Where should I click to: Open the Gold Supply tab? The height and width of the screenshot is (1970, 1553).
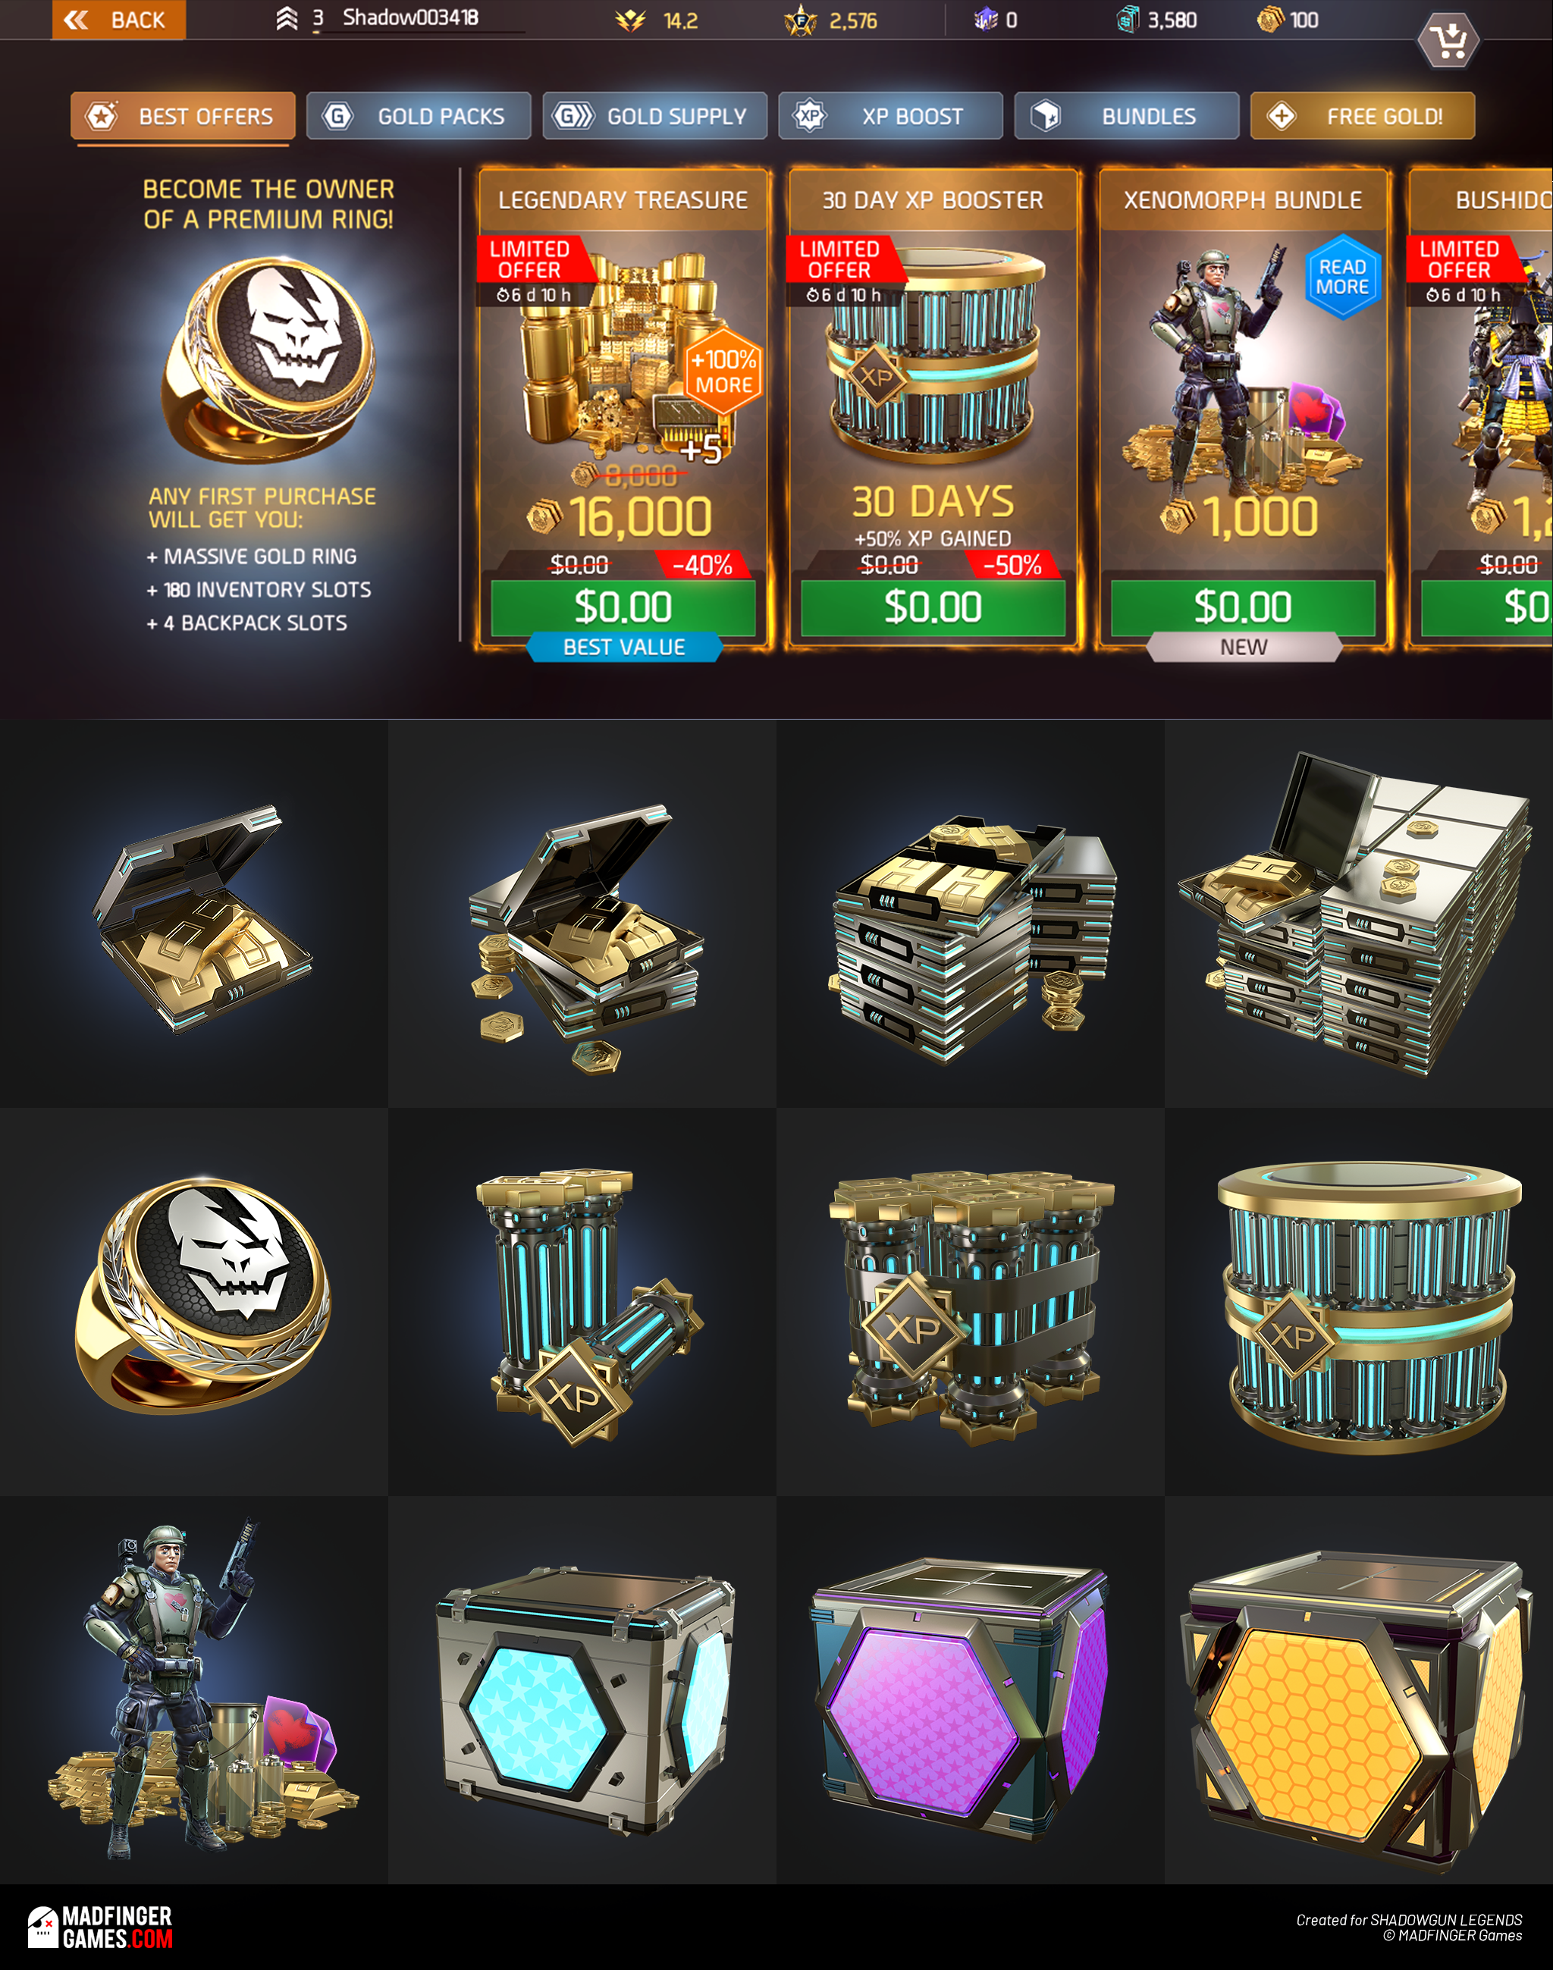pos(654,116)
